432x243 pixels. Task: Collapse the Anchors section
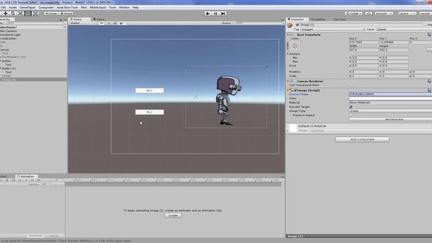[x=288, y=54]
